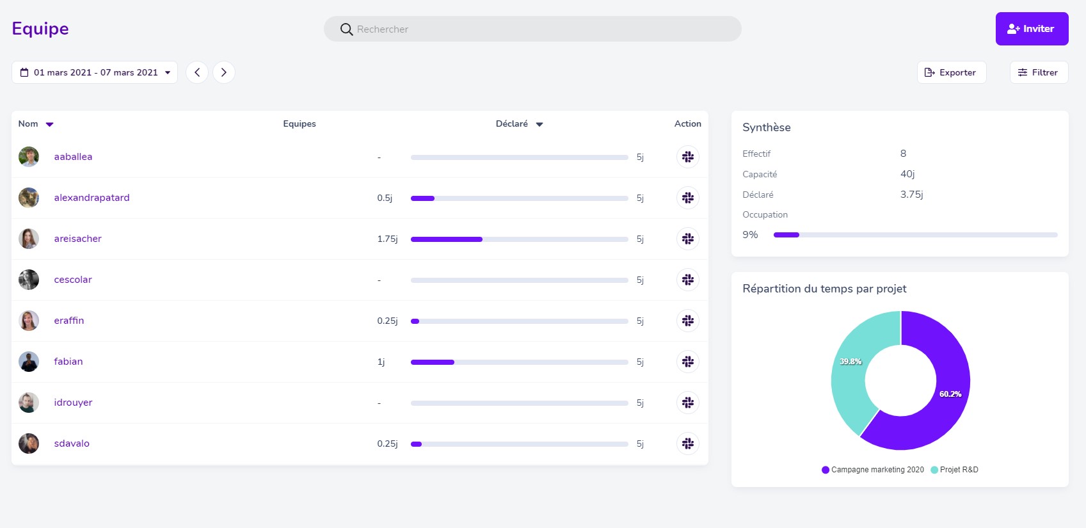Click the Equipes column header
The width and height of the screenshot is (1086, 528).
pyautogui.click(x=299, y=124)
